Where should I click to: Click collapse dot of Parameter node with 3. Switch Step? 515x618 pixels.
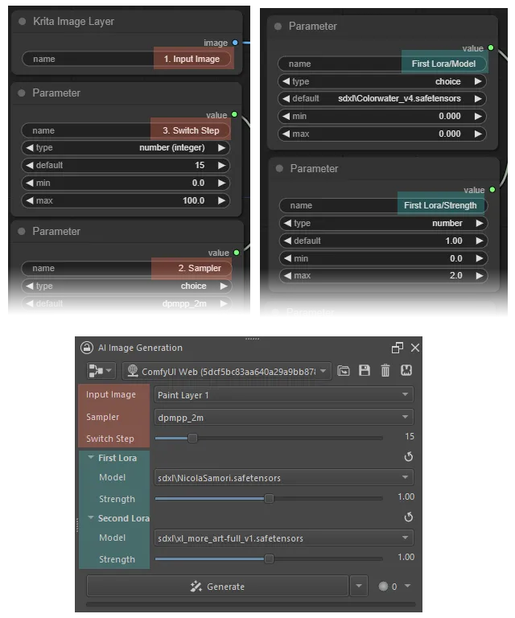click(22, 93)
